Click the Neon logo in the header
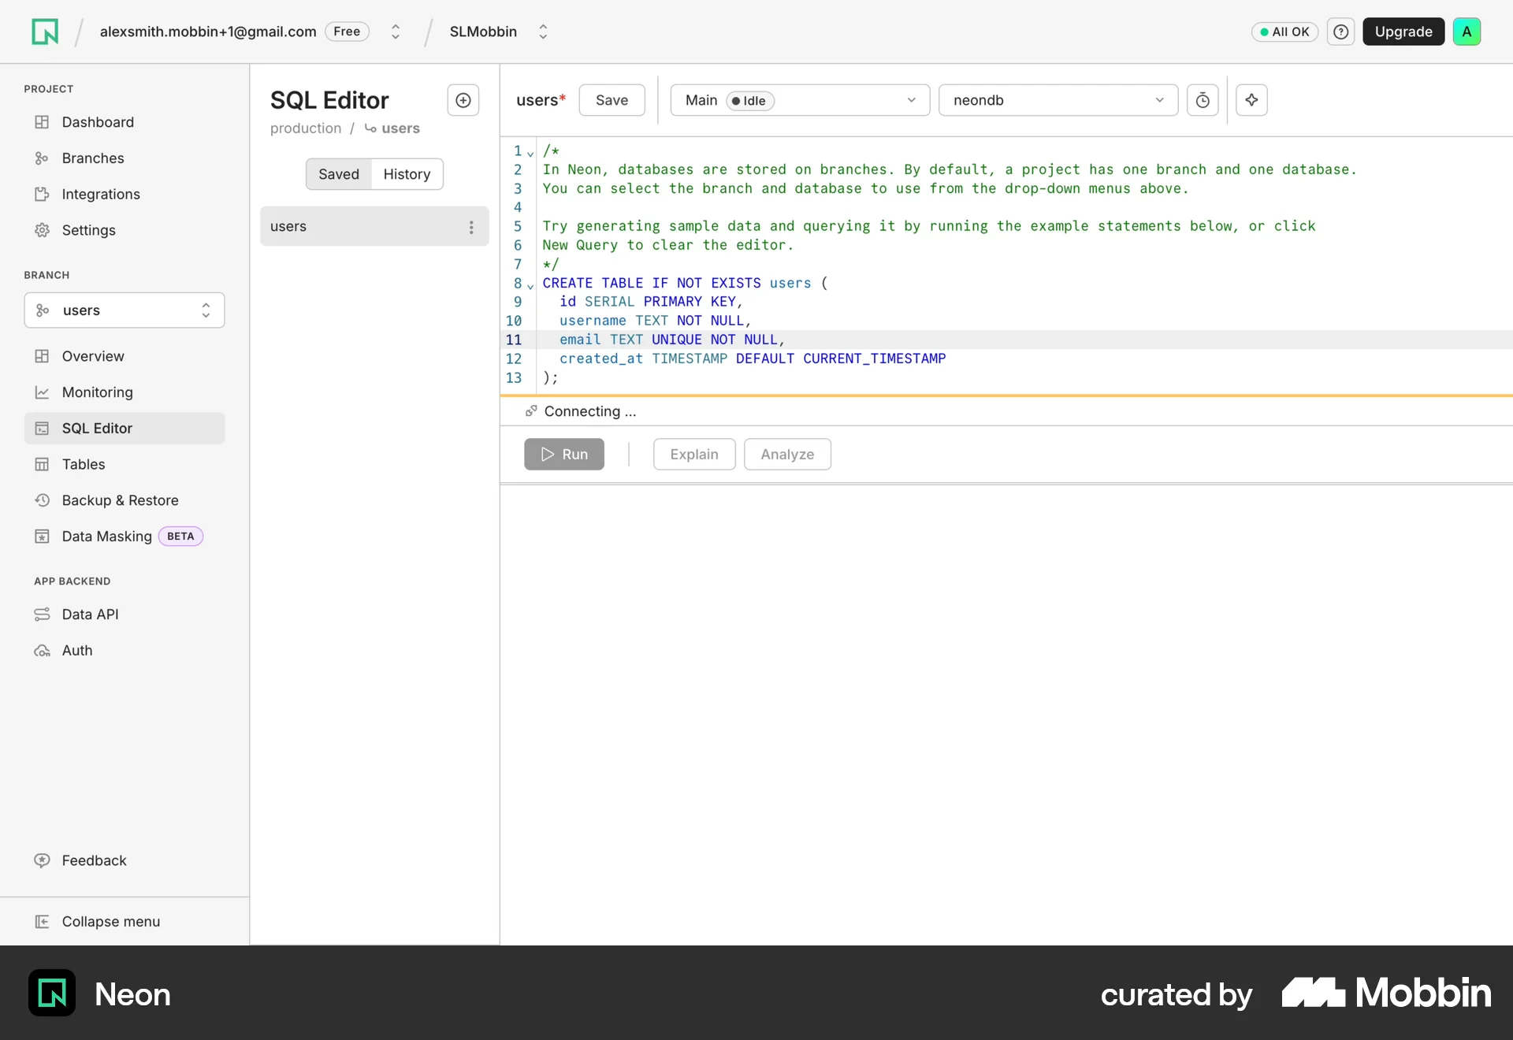 tap(45, 32)
